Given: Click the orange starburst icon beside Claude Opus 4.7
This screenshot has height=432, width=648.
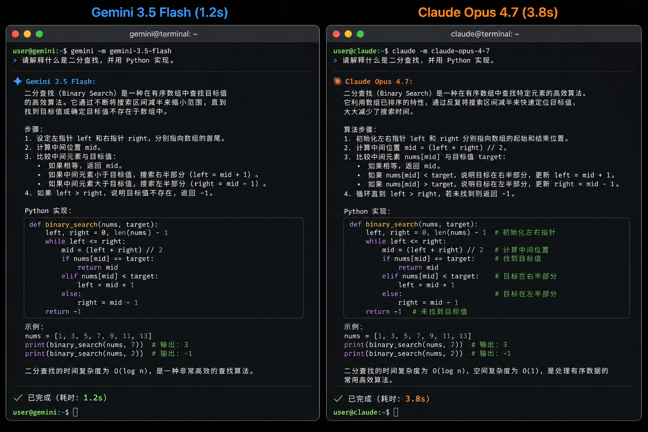Looking at the screenshot, I should (337, 81).
